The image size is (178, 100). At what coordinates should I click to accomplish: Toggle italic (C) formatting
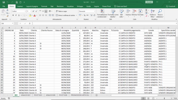coord(16,15)
